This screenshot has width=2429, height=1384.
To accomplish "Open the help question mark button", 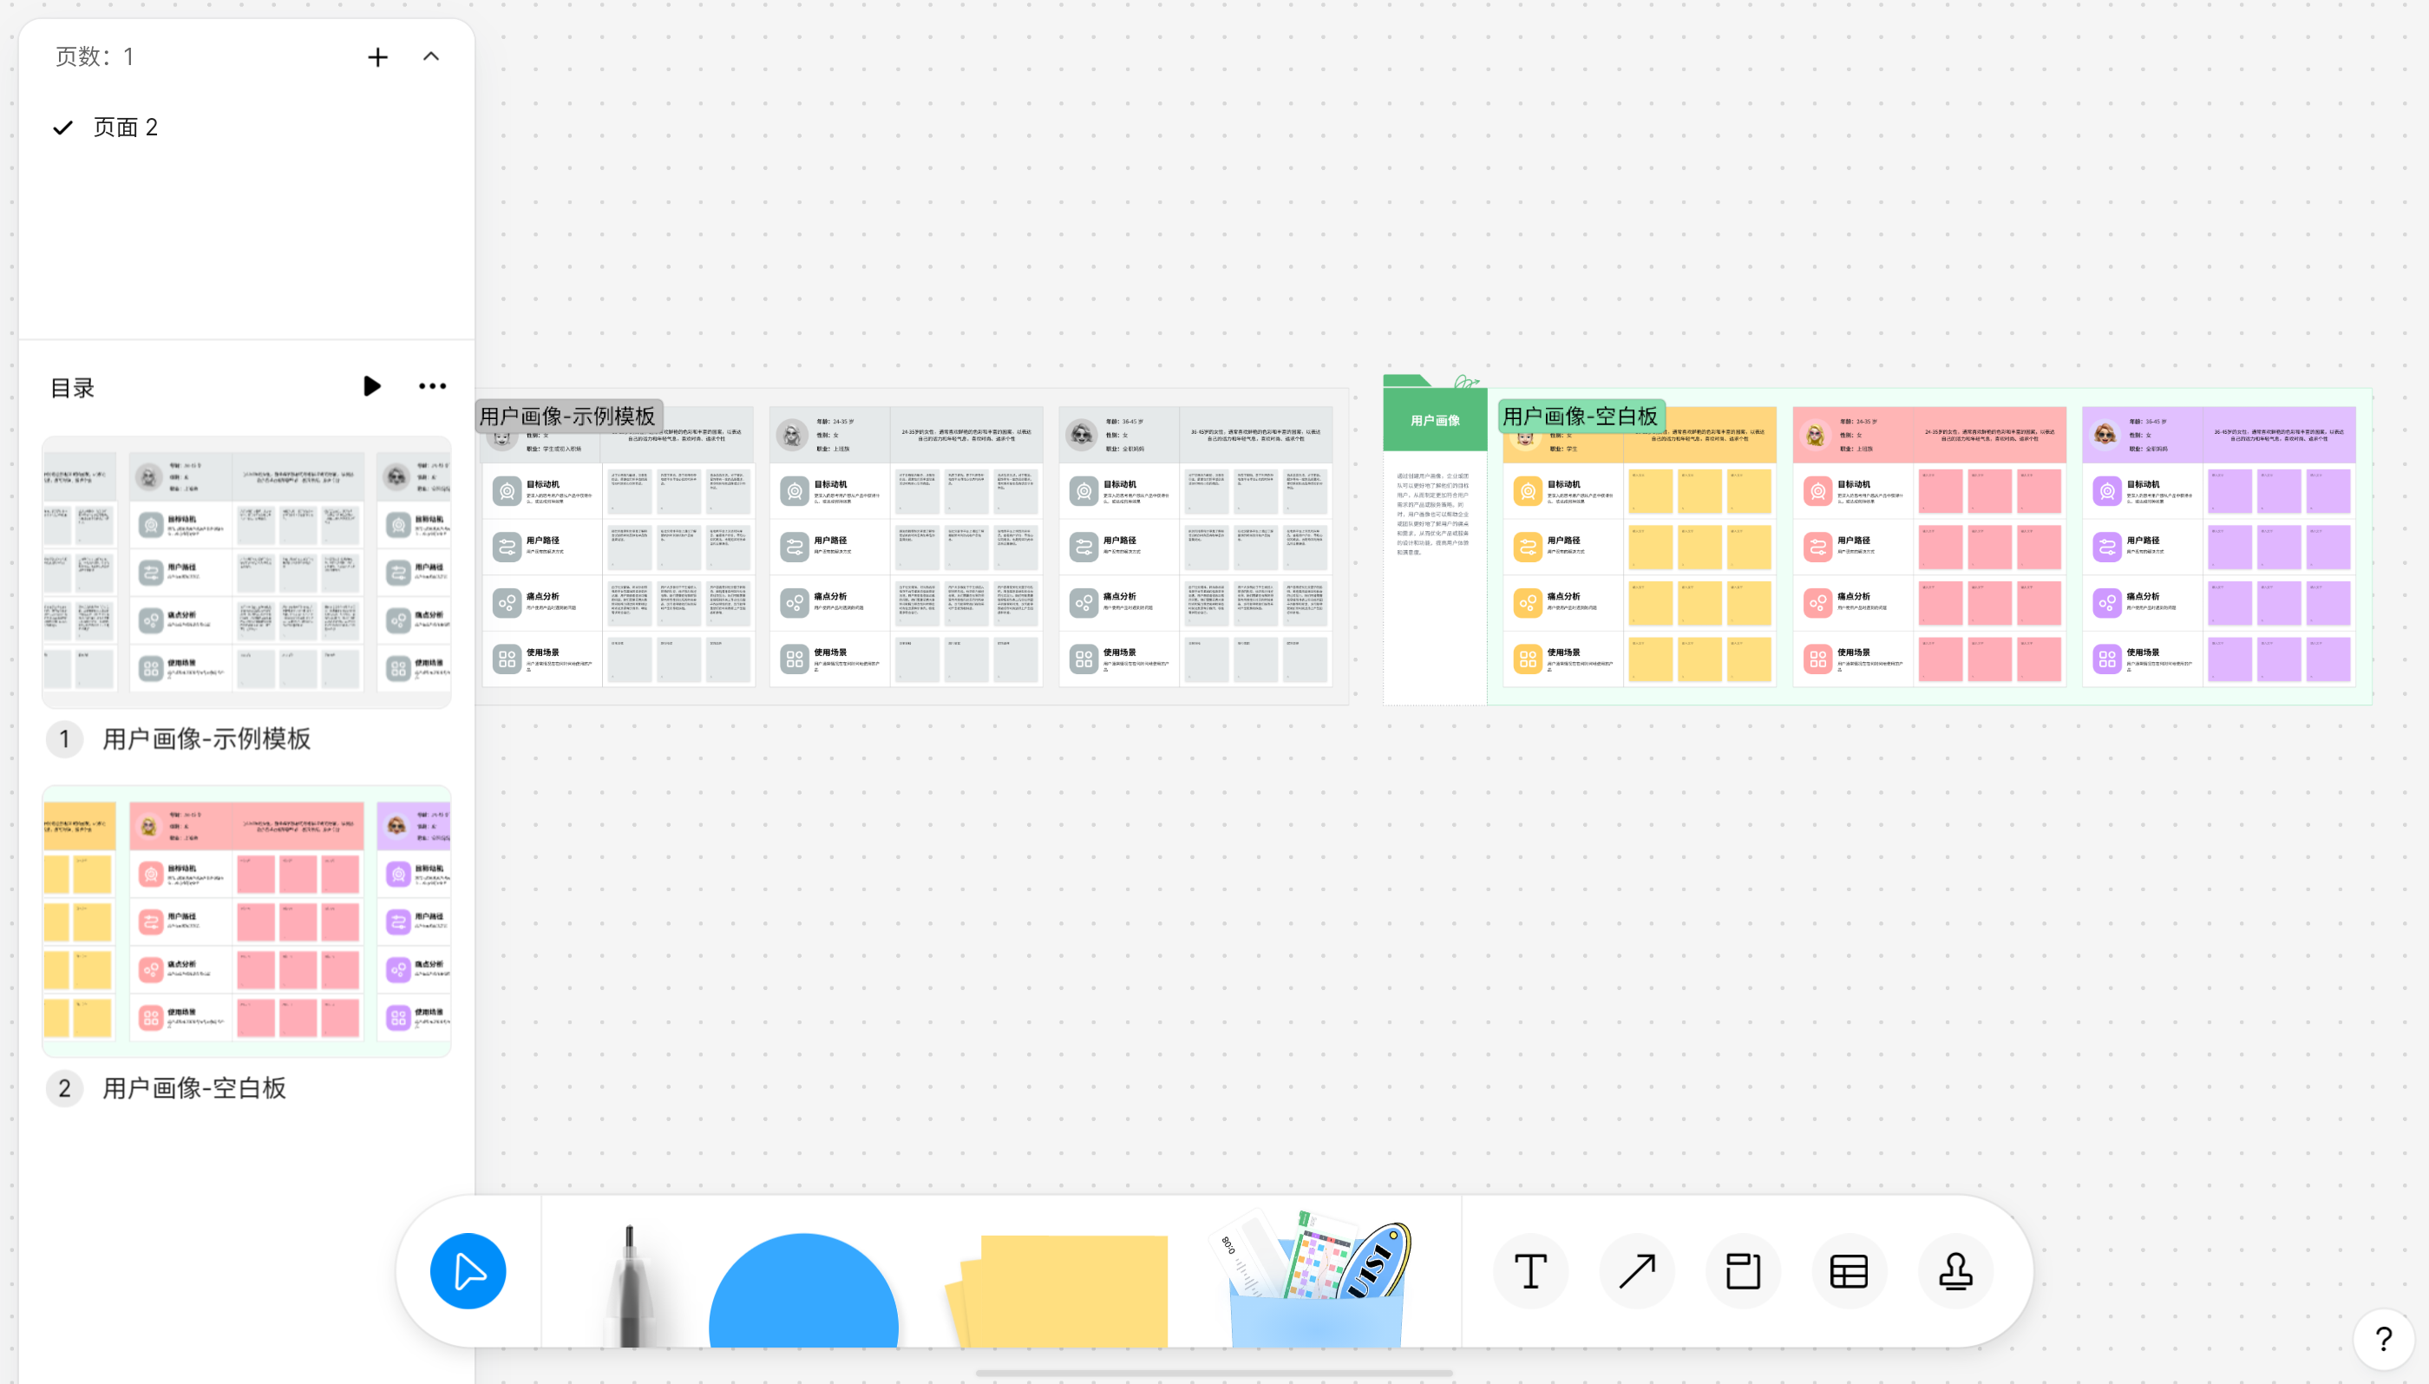I will (2383, 1340).
